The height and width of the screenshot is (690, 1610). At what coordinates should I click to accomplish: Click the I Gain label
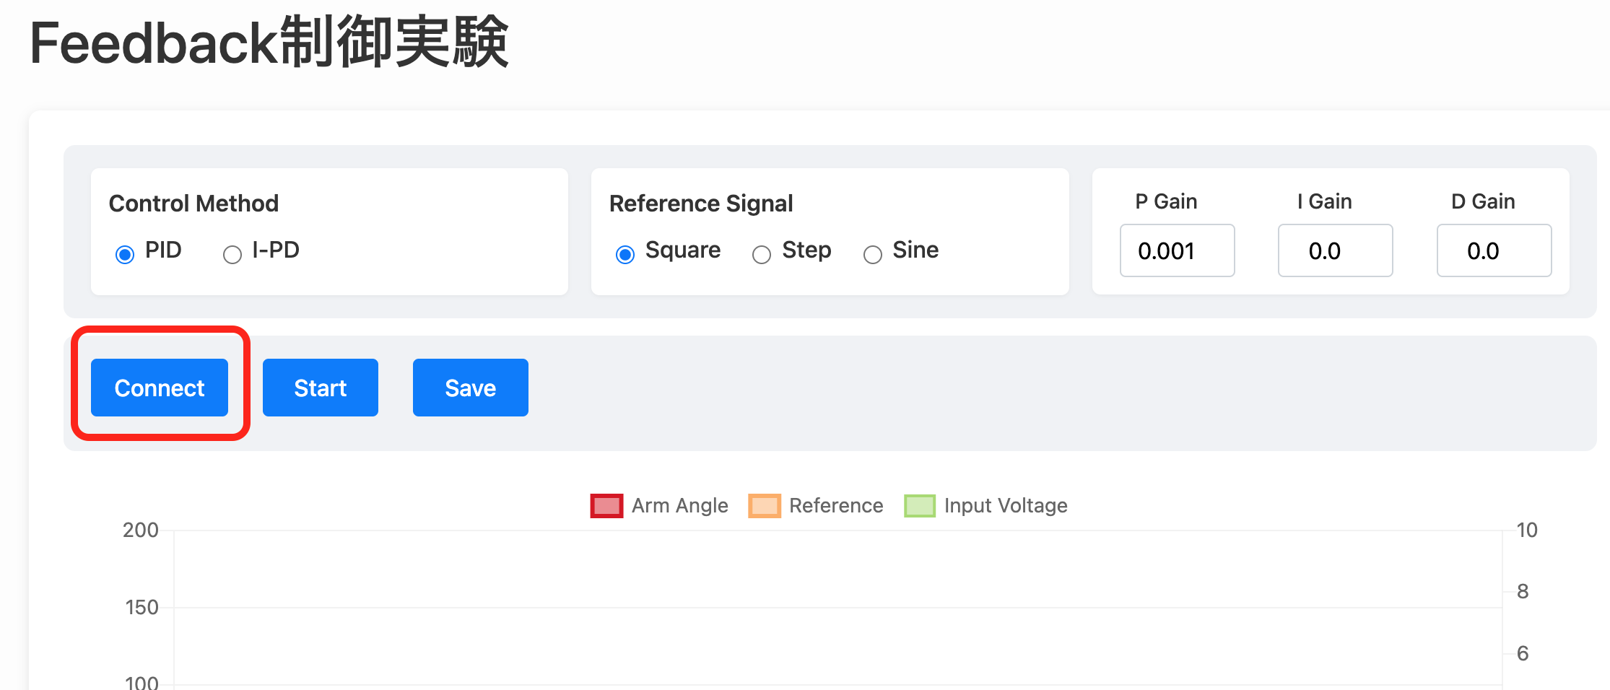[x=1324, y=201]
